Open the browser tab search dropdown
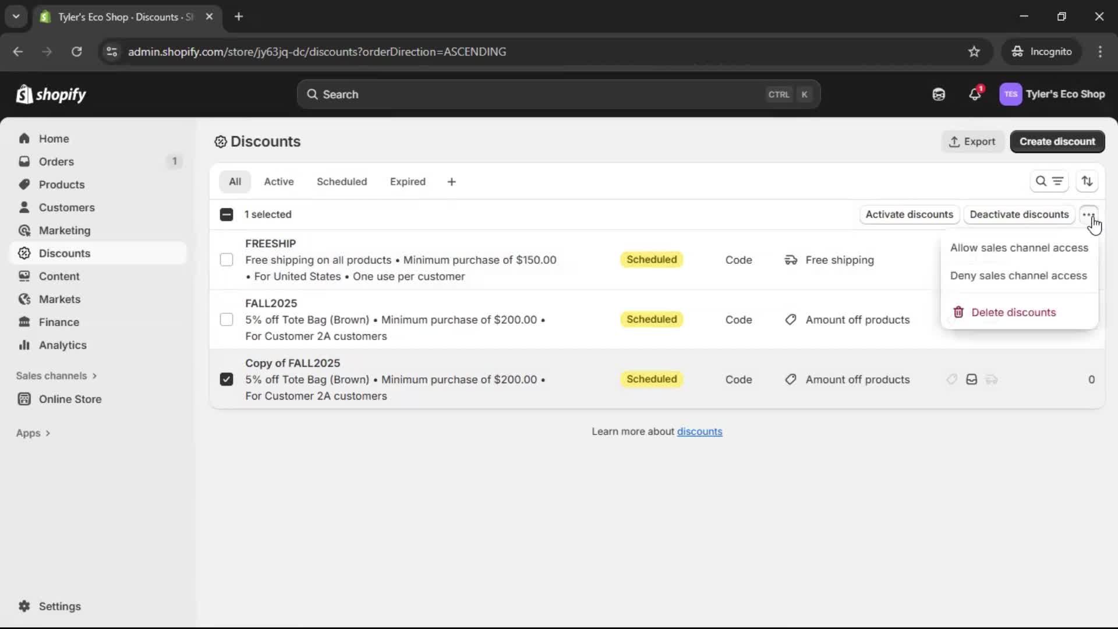 16,16
